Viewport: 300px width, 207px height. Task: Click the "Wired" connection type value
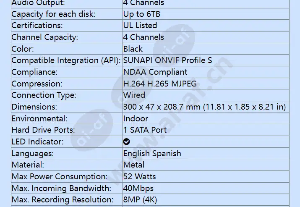(x=134, y=95)
